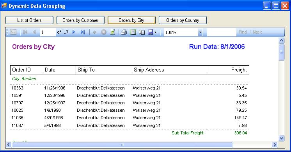Click the toolbar drag grip handle
Screen dimensions: 291x152
[7, 32]
